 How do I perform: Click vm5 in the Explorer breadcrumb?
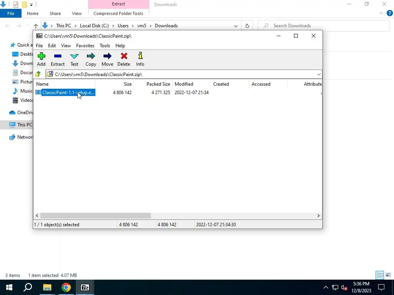point(142,26)
